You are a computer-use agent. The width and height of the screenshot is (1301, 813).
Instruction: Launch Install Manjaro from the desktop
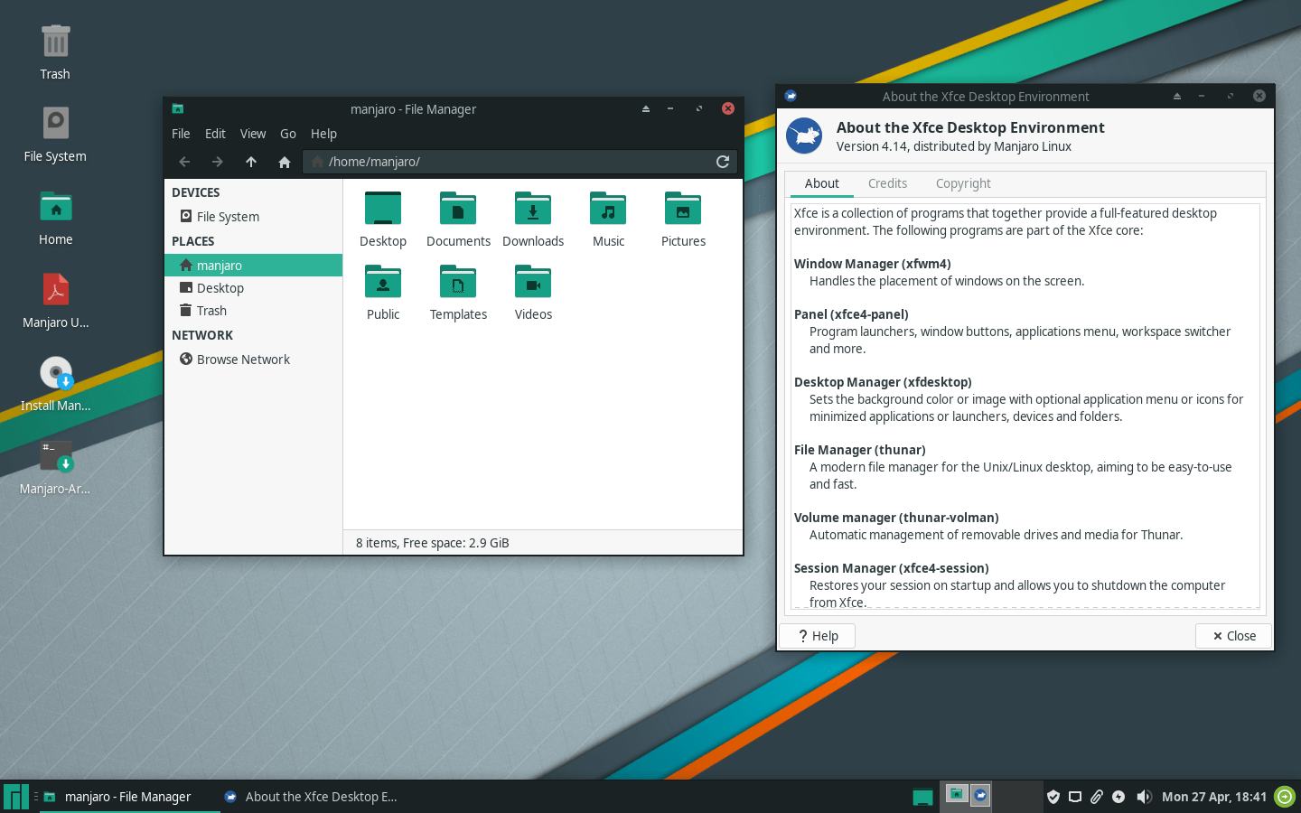point(55,372)
